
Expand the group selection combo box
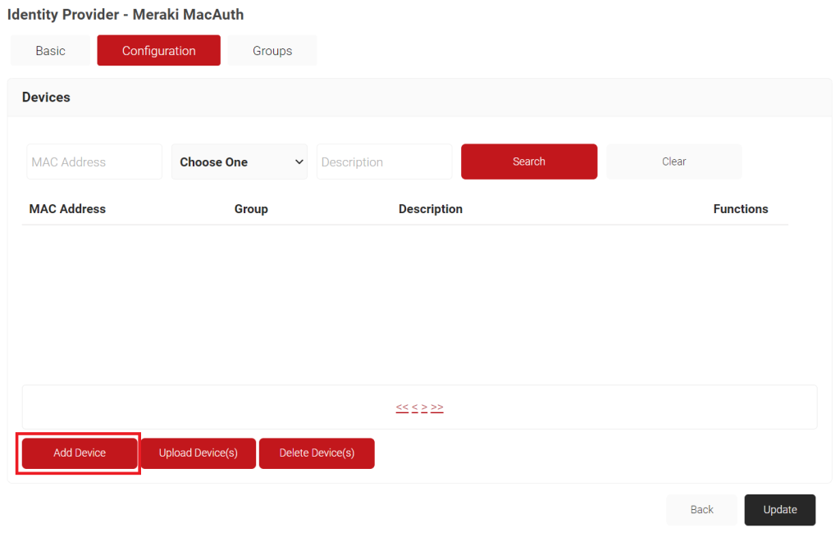point(239,162)
